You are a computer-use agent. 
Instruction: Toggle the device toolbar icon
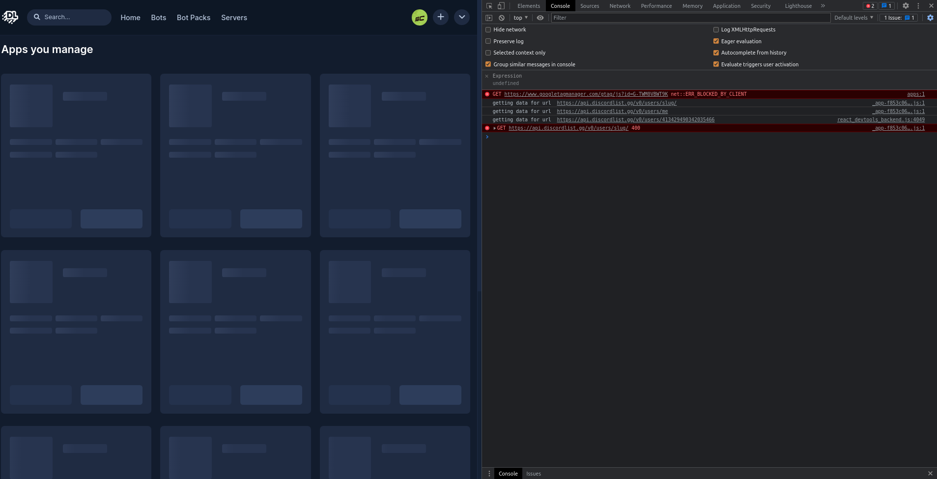coord(501,5)
